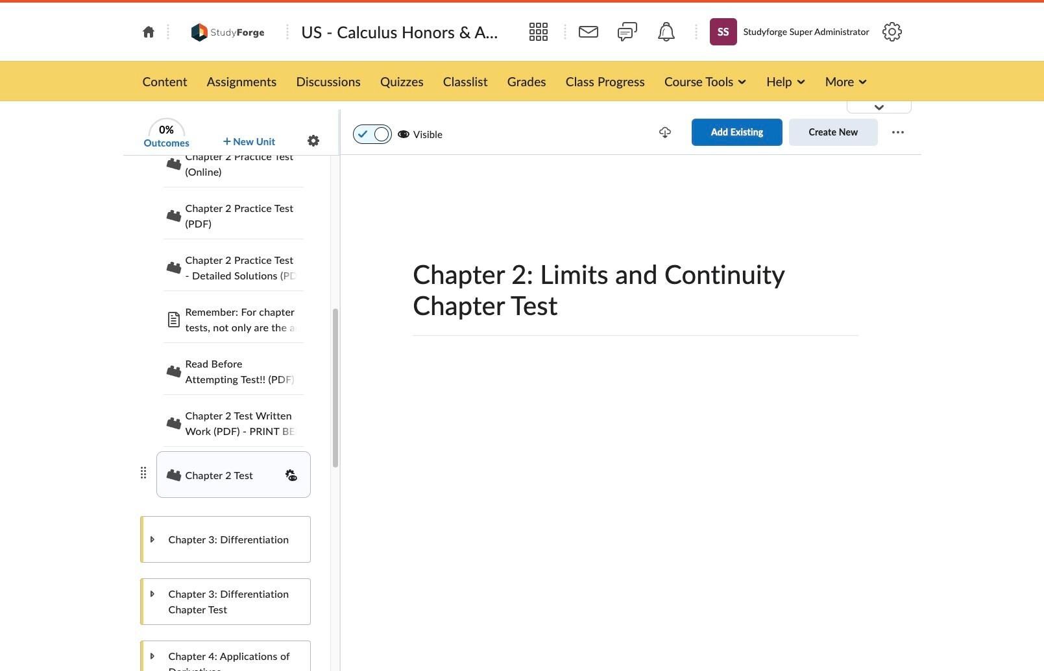
Task: Open the notifications bell icon
Action: coord(666,32)
